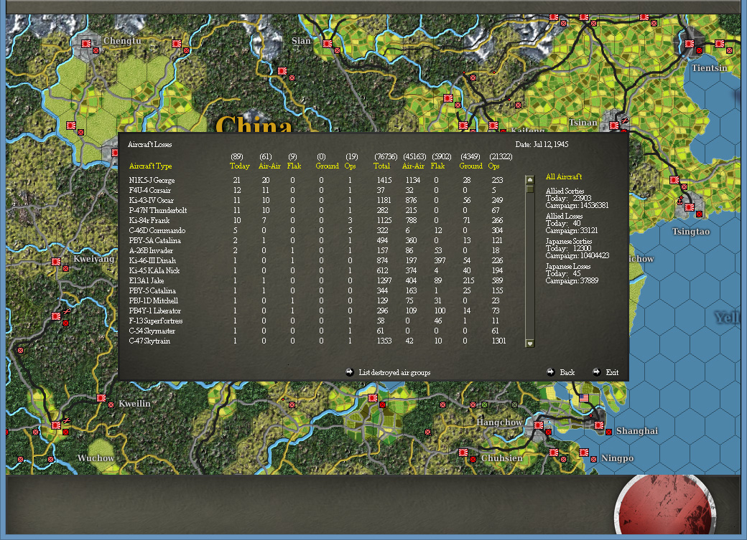Click the Japanese base flag at Tientsin
Viewport: 747px width, 540px height.
690,43
